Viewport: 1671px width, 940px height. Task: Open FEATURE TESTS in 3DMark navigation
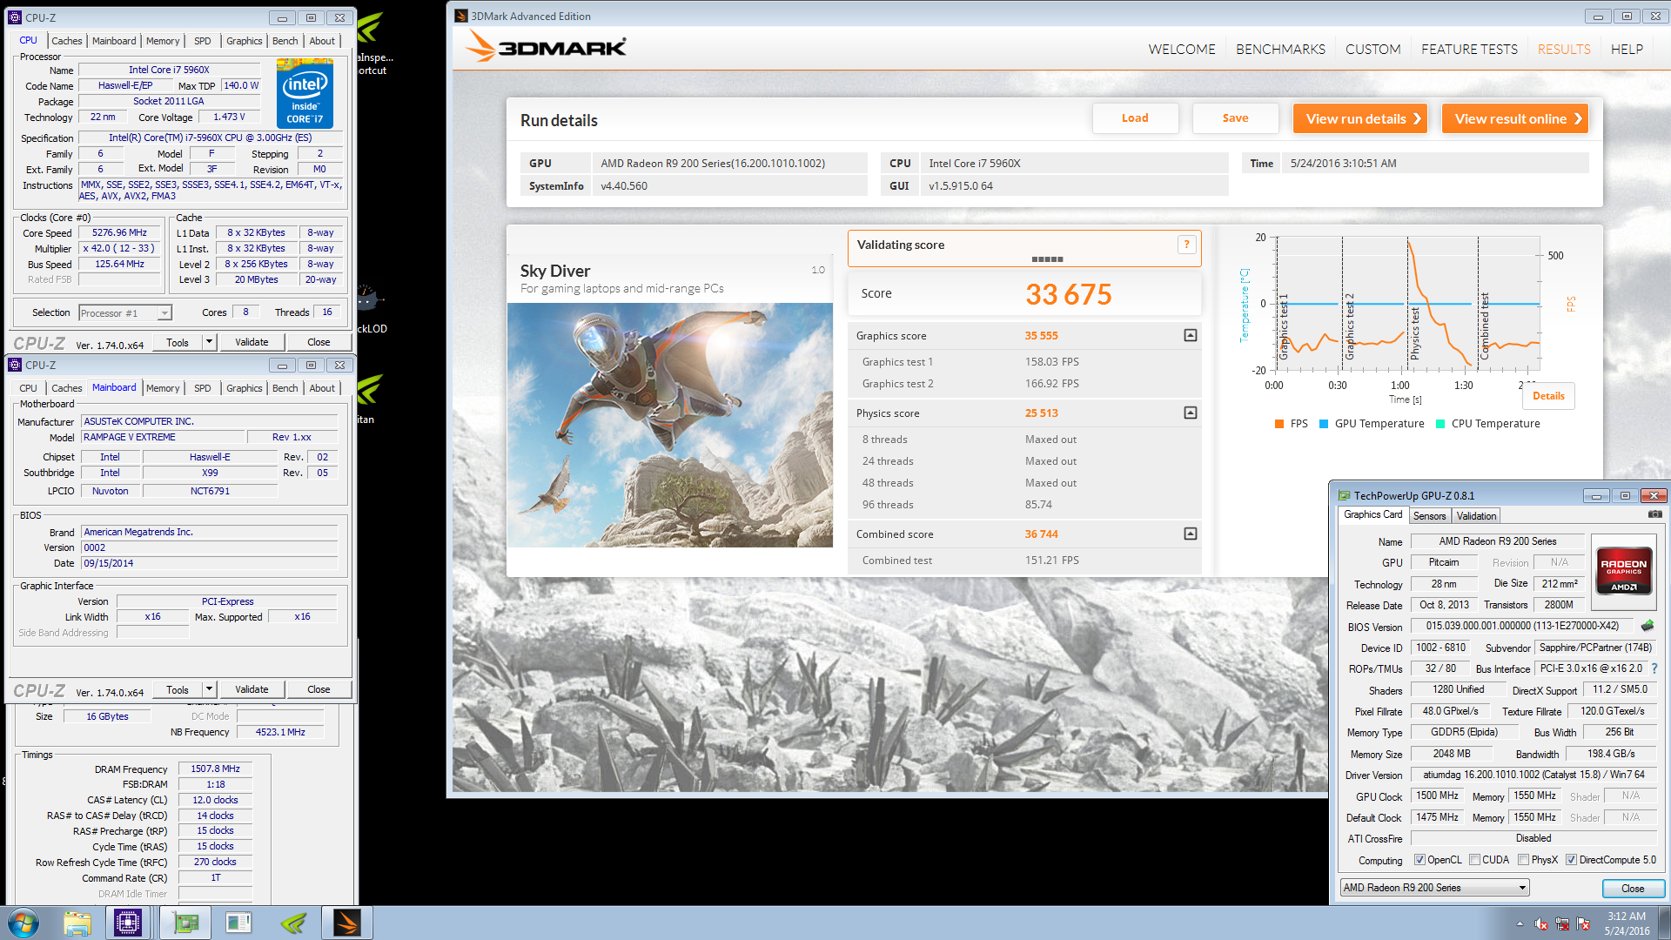(x=1469, y=49)
